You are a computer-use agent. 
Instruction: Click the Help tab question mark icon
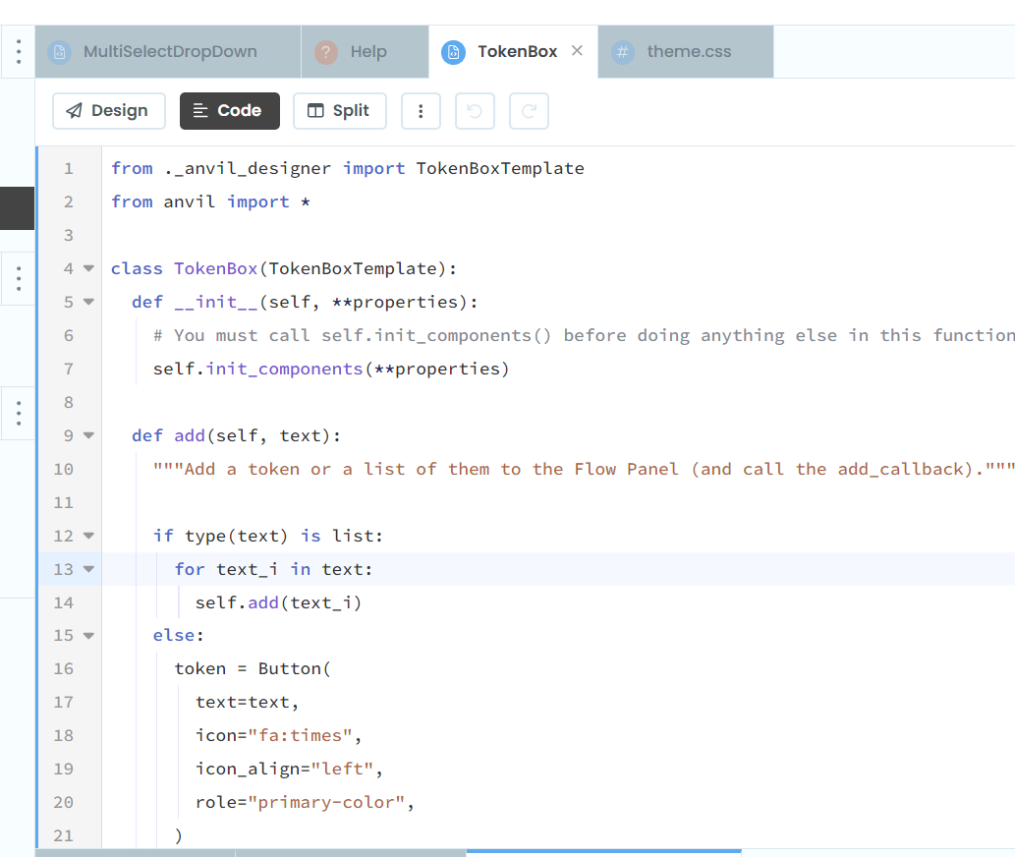pos(326,52)
